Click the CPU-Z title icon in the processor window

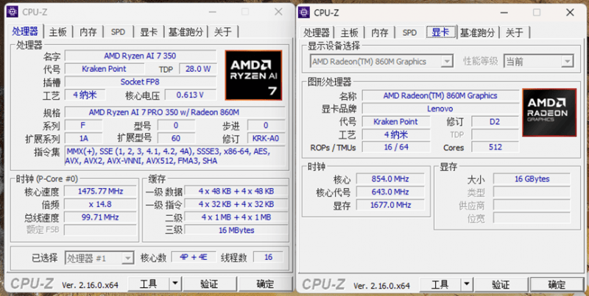[x=13, y=12]
